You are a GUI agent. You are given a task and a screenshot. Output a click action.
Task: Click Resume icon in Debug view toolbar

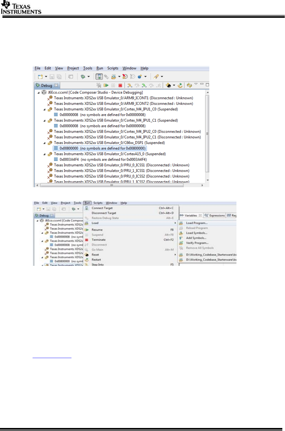click(106, 86)
